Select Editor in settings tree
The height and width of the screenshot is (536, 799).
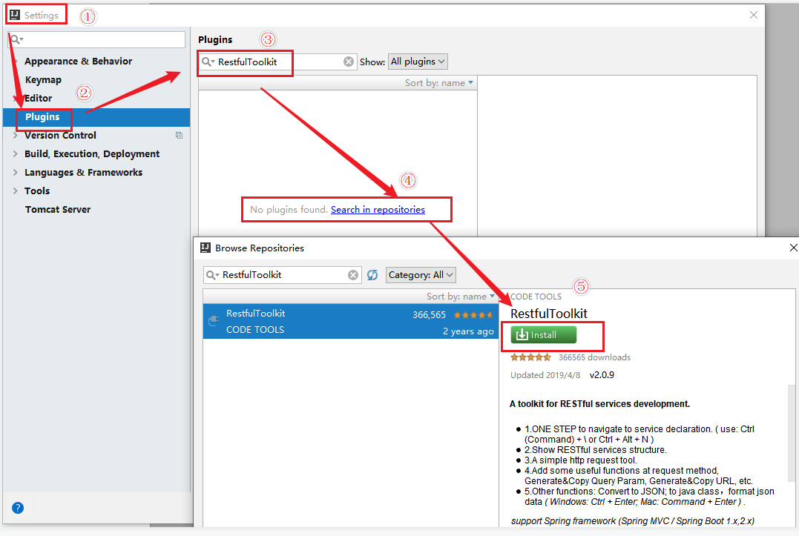pyautogui.click(x=39, y=99)
